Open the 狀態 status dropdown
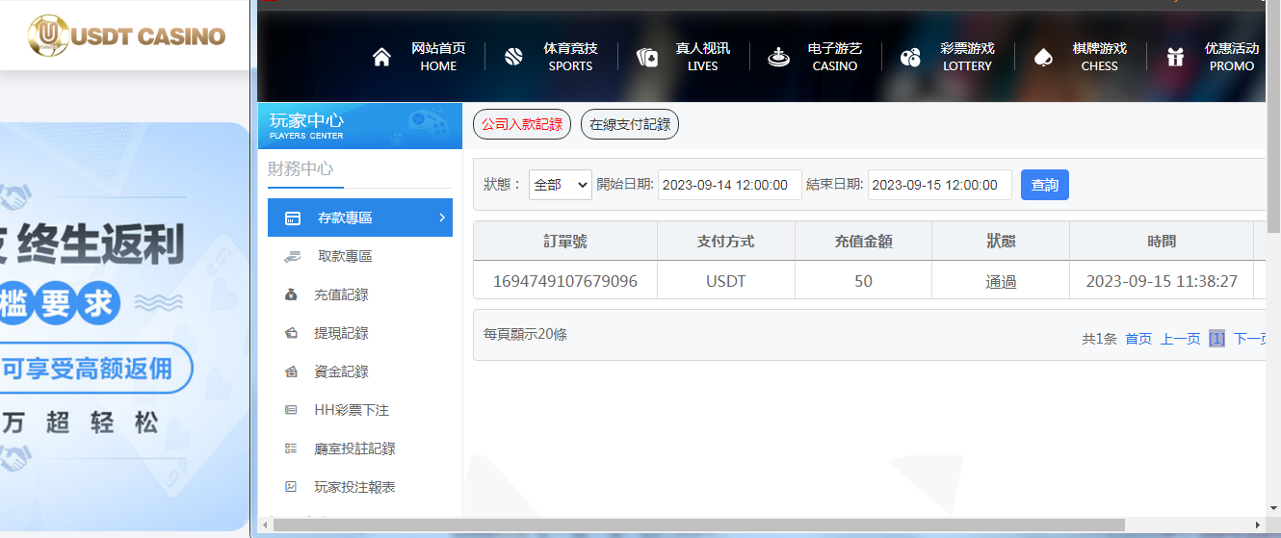1281x538 pixels. [560, 185]
